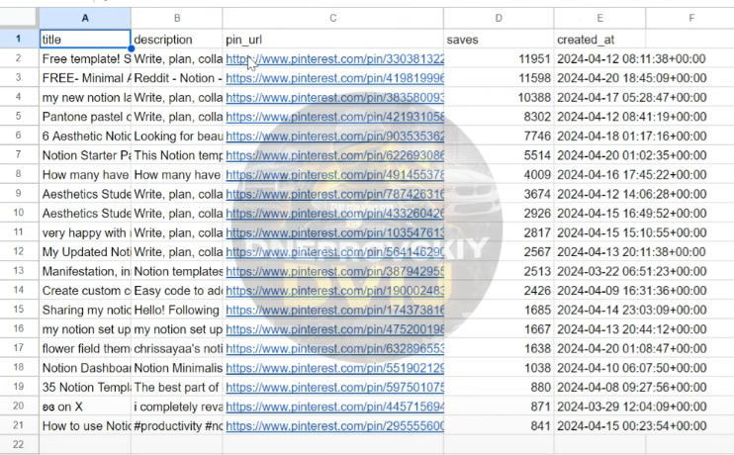734x455 pixels.
Task: Select column A header
Action: point(85,18)
